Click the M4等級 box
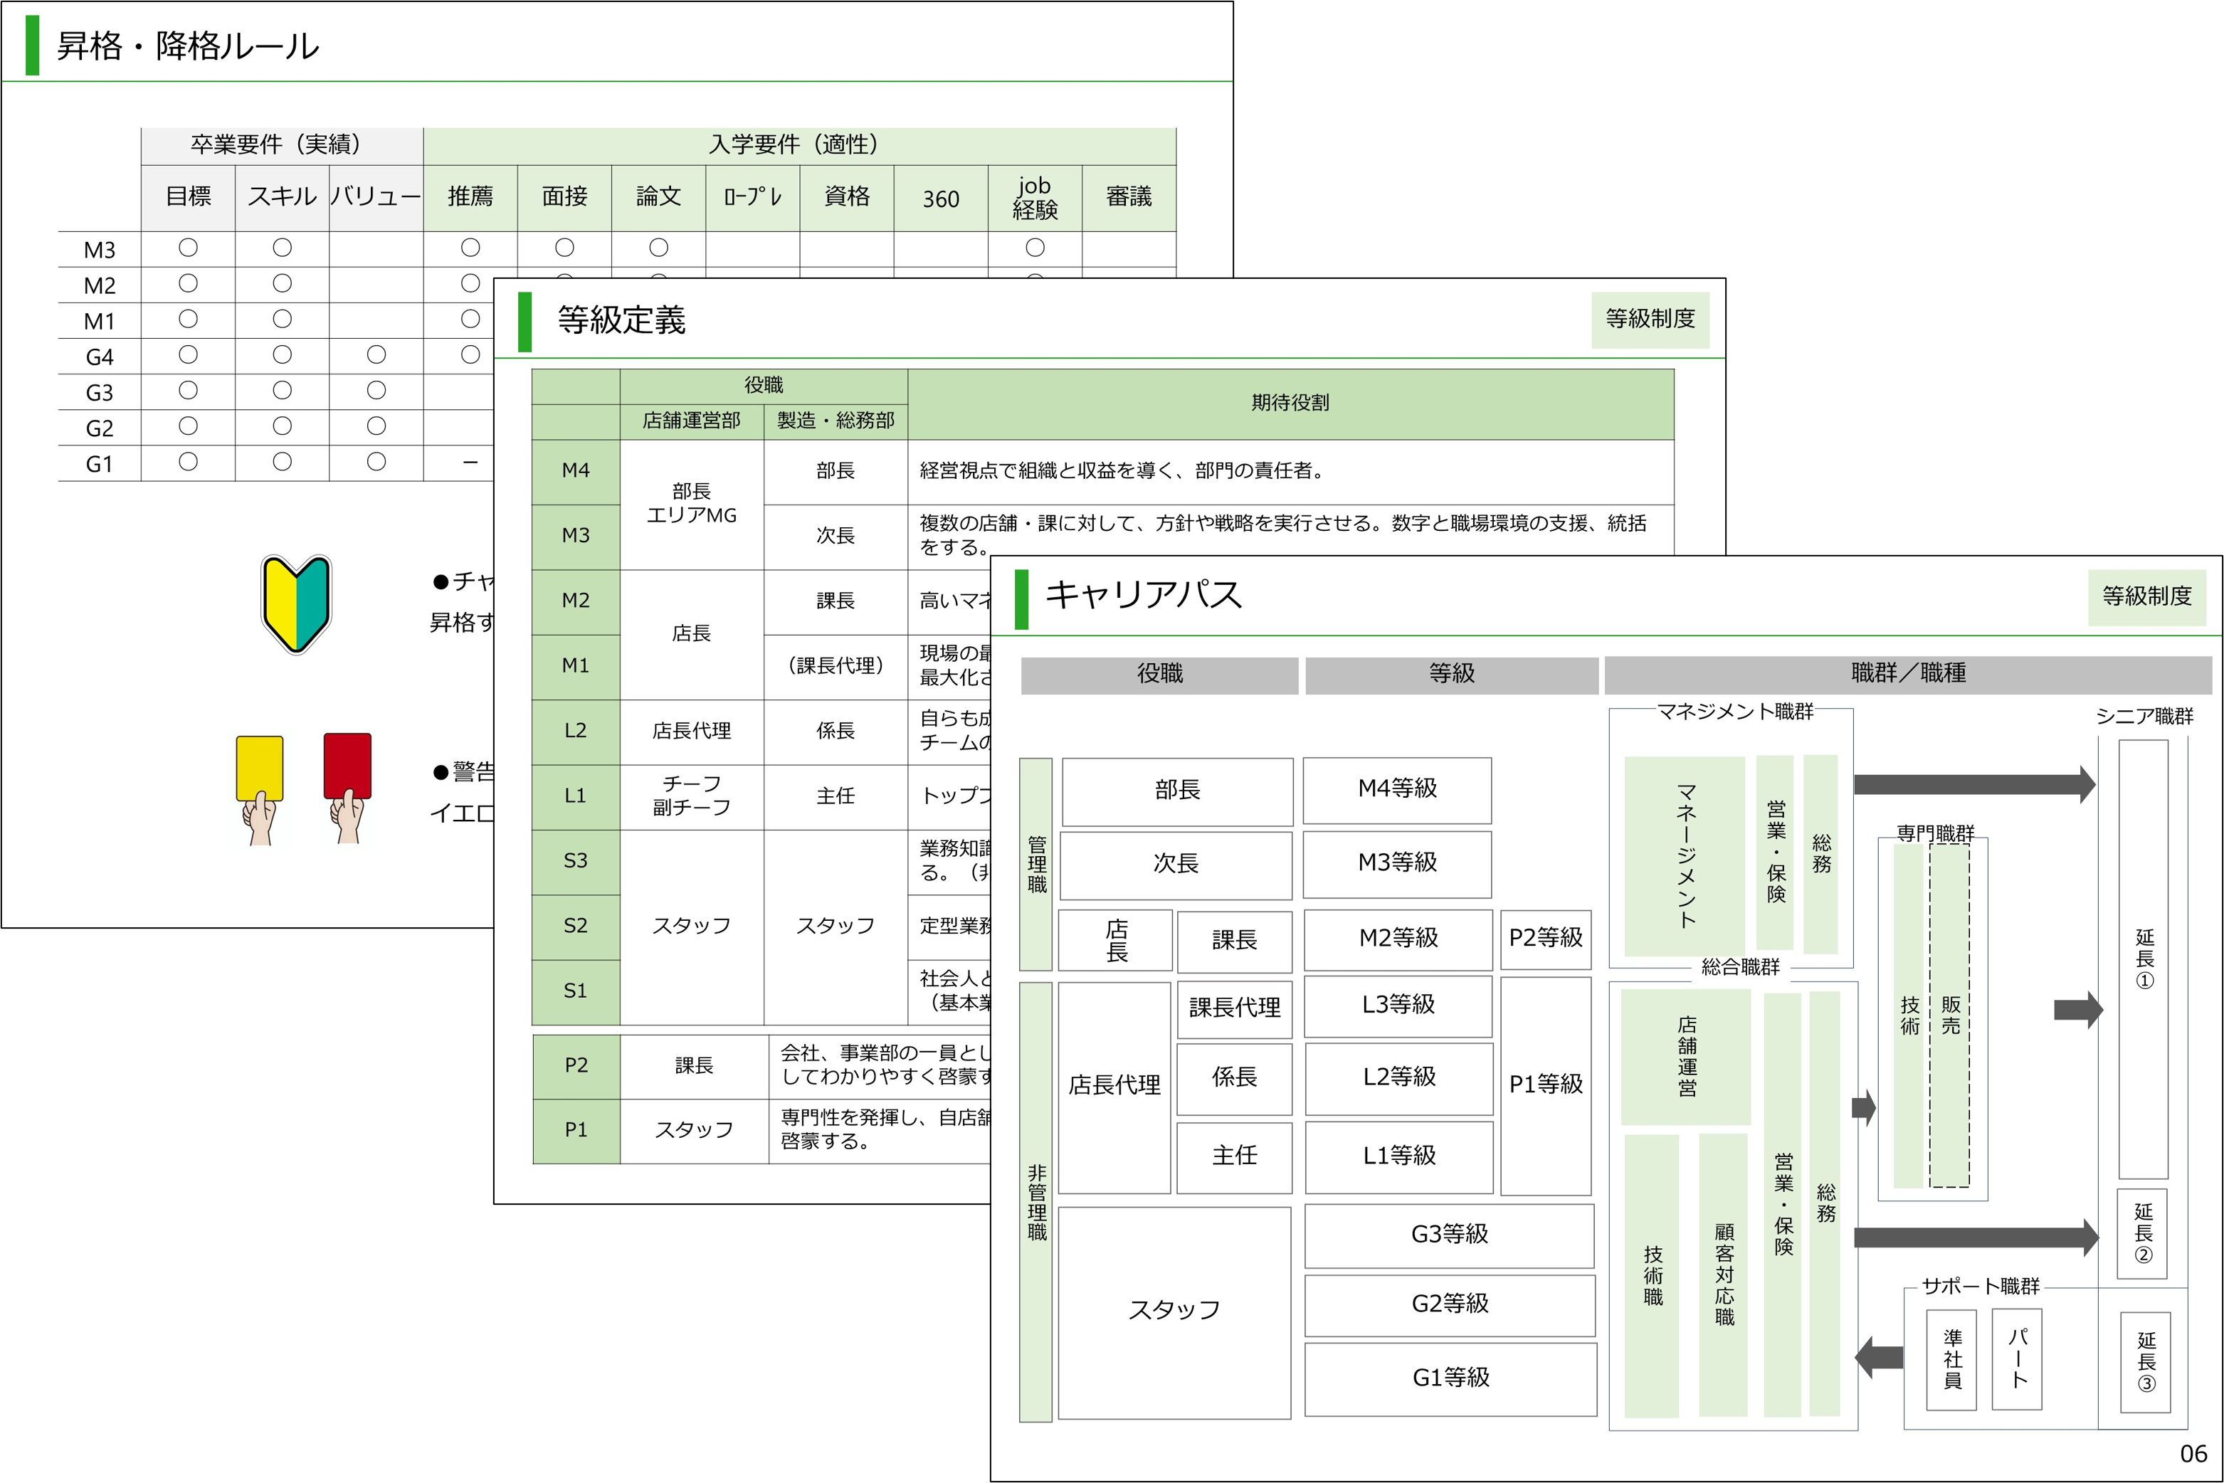 pos(1397,788)
